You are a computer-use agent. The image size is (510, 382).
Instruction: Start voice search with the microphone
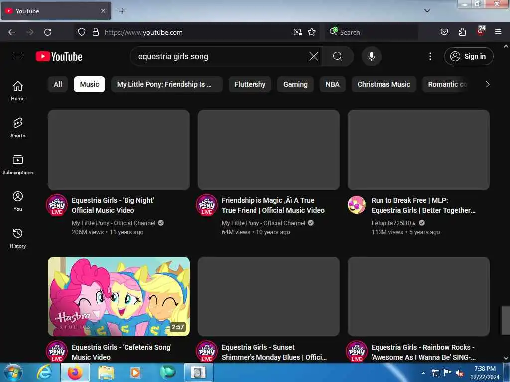point(371,57)
